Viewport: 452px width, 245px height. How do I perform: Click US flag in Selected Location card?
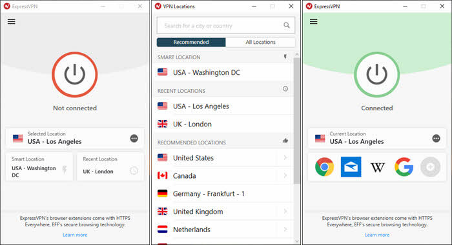18,139
